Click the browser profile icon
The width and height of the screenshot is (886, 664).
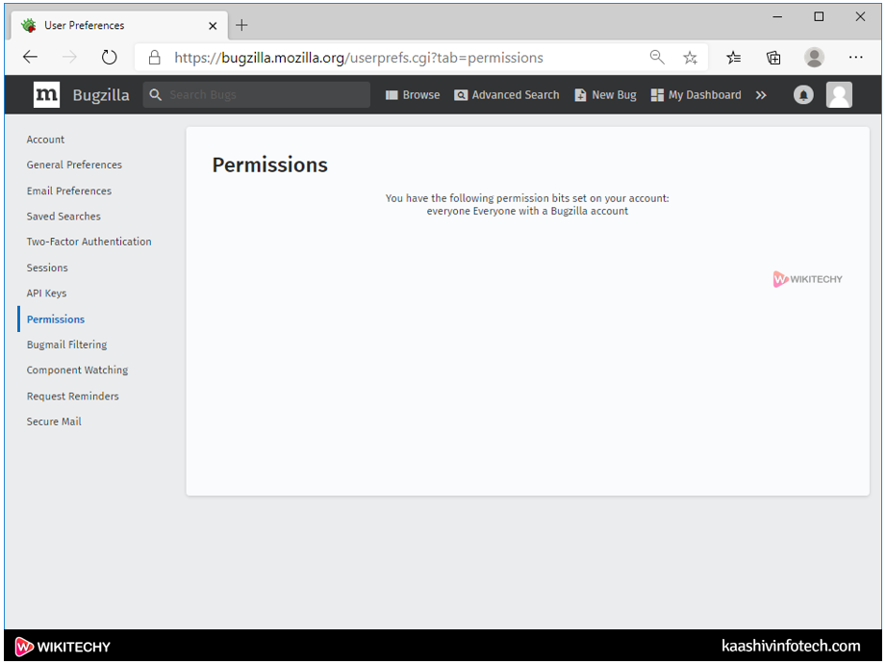(814, 58)
